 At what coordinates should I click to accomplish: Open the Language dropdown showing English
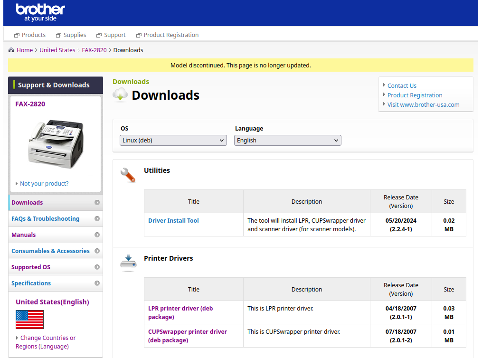coord(287,141)
